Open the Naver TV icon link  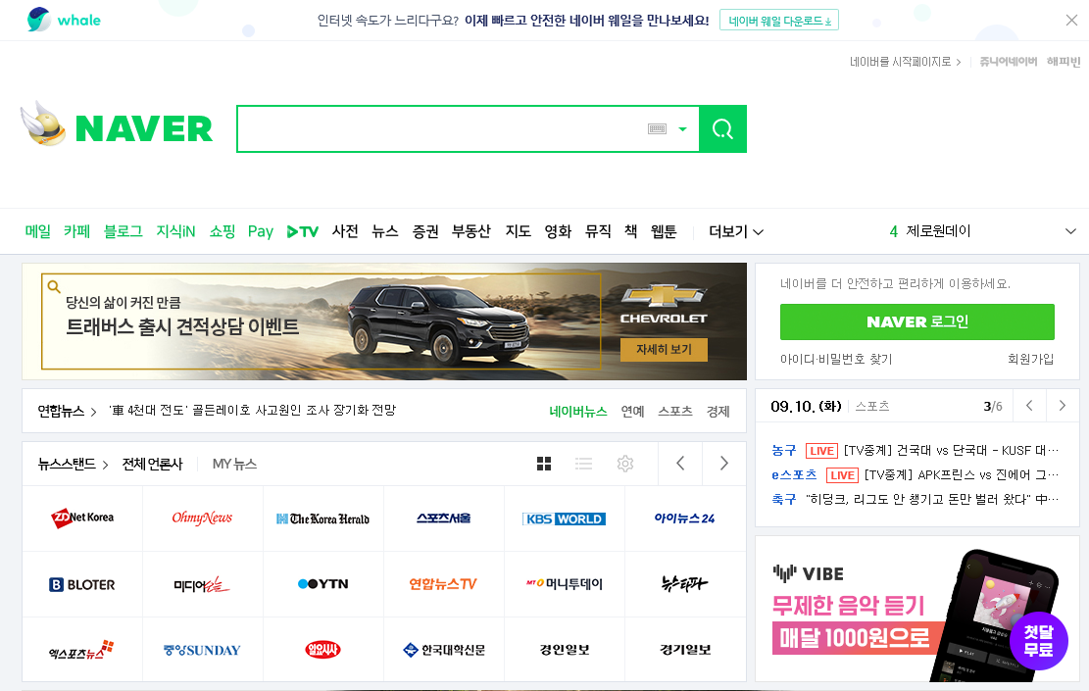303,231
